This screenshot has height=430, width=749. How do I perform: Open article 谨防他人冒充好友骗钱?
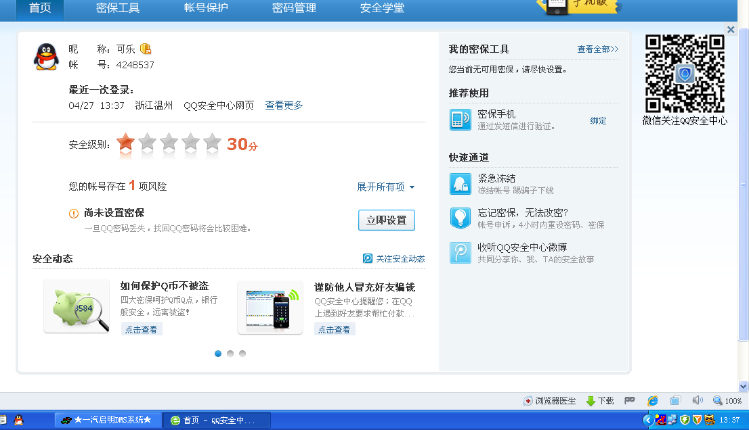coord(364,287)
